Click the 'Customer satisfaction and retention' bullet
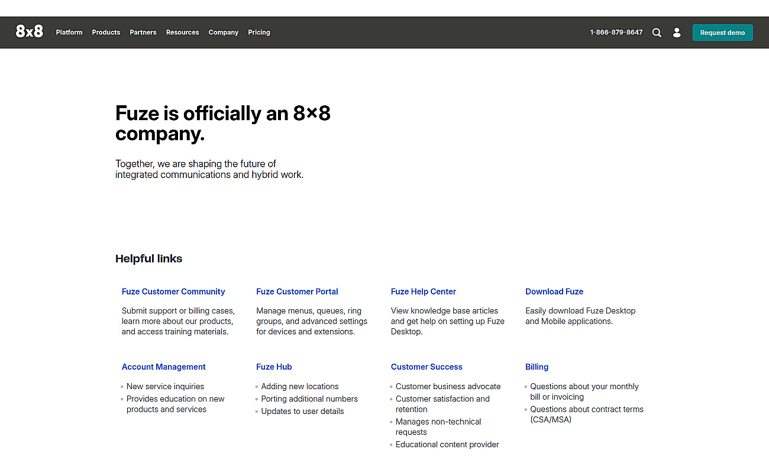This screenshot has height=466, width=769. pos(442,404)
